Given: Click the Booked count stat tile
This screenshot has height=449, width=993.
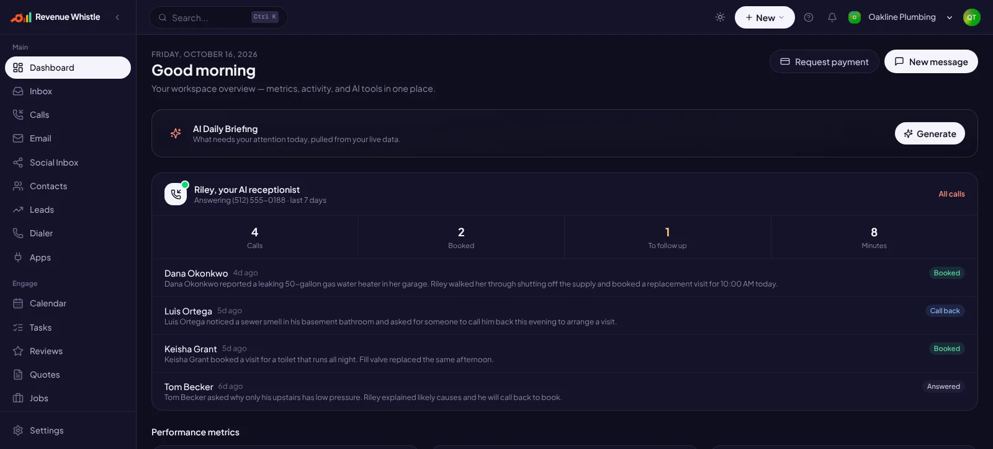Looking at the screenshot, I should (x=461, y=238).
